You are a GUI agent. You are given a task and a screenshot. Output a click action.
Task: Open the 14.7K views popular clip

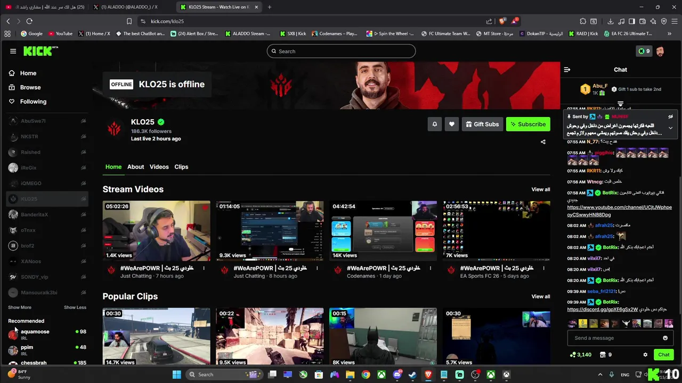[x=156, y=337]
